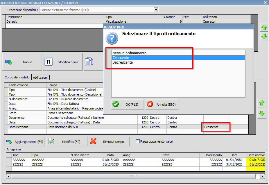Select Stato : Descrizione row
The width and height of the screenshot is (269, 185).
(x=54, y=113)
